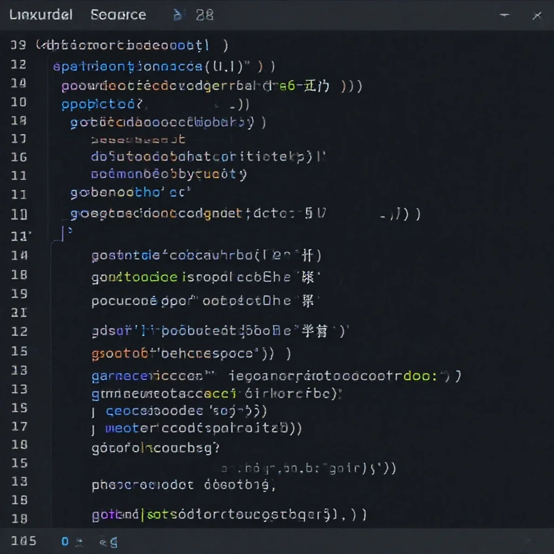Click the small gray status bar icon

coord(79,542)
